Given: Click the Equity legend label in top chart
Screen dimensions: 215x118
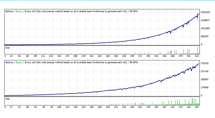Looking at the screenshot, I should (x=19, y=11).
